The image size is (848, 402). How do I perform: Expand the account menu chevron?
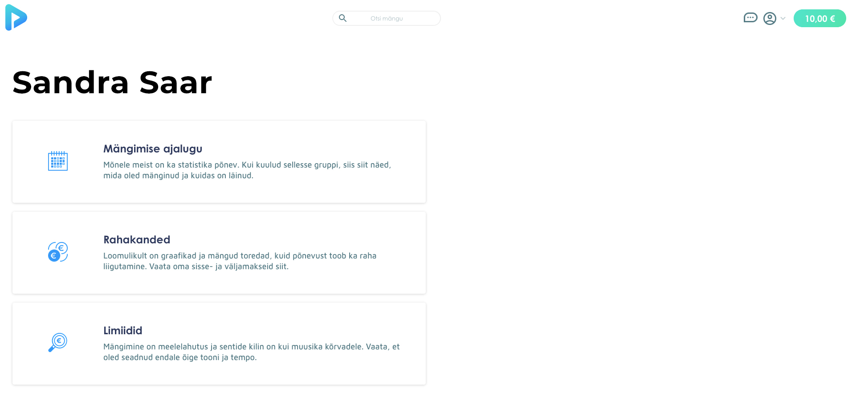pyautogui.click(x=783, y=18)
